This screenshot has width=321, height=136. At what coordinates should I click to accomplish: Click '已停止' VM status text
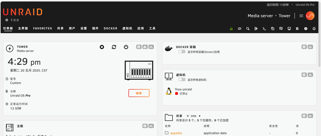coord(184,94)
